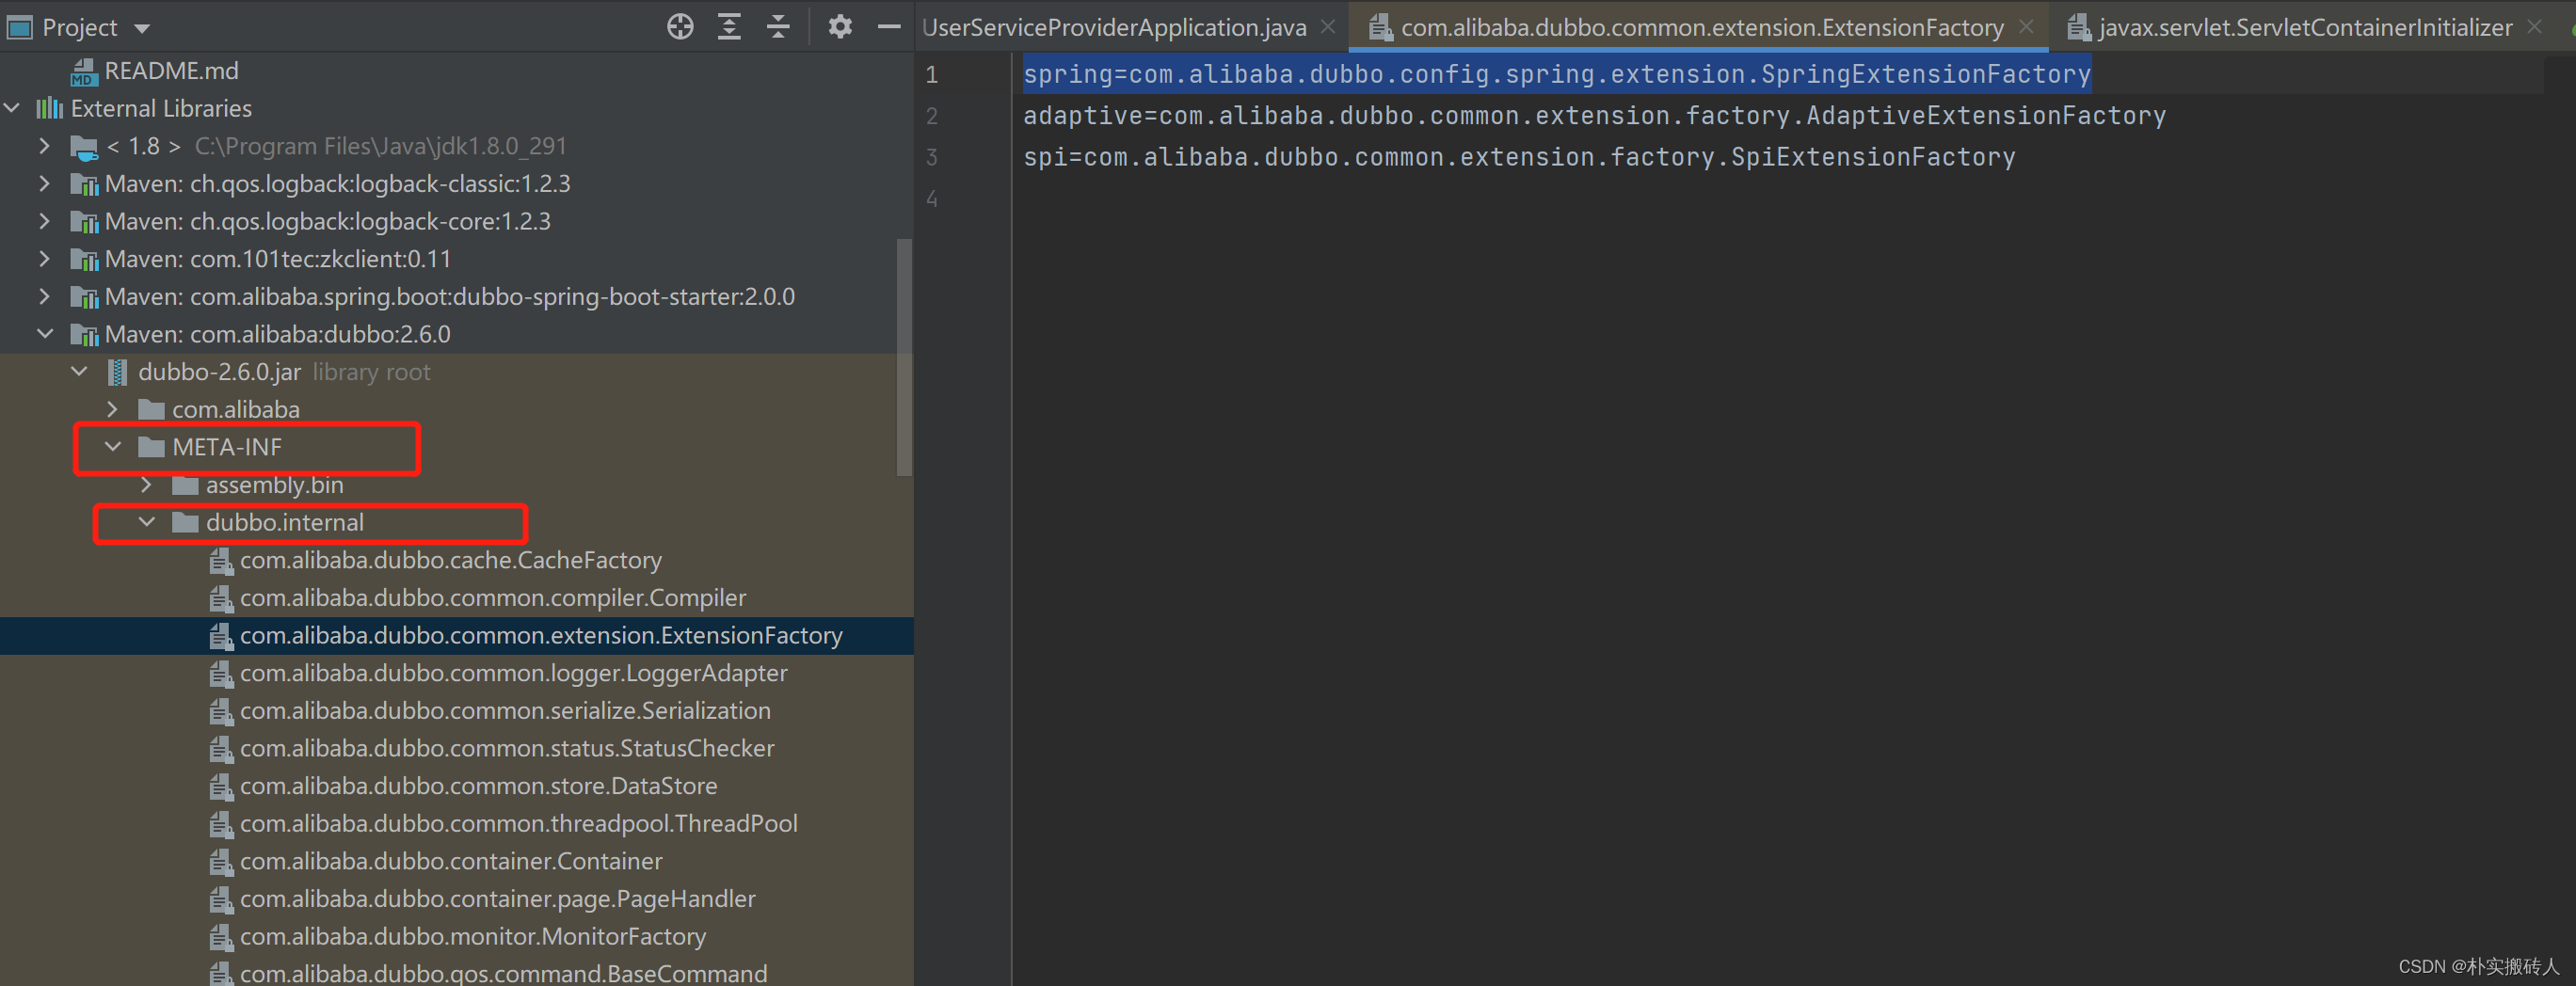Click the com.alibaba:dubbo:2.6.0 library icon

pos(84,335)
